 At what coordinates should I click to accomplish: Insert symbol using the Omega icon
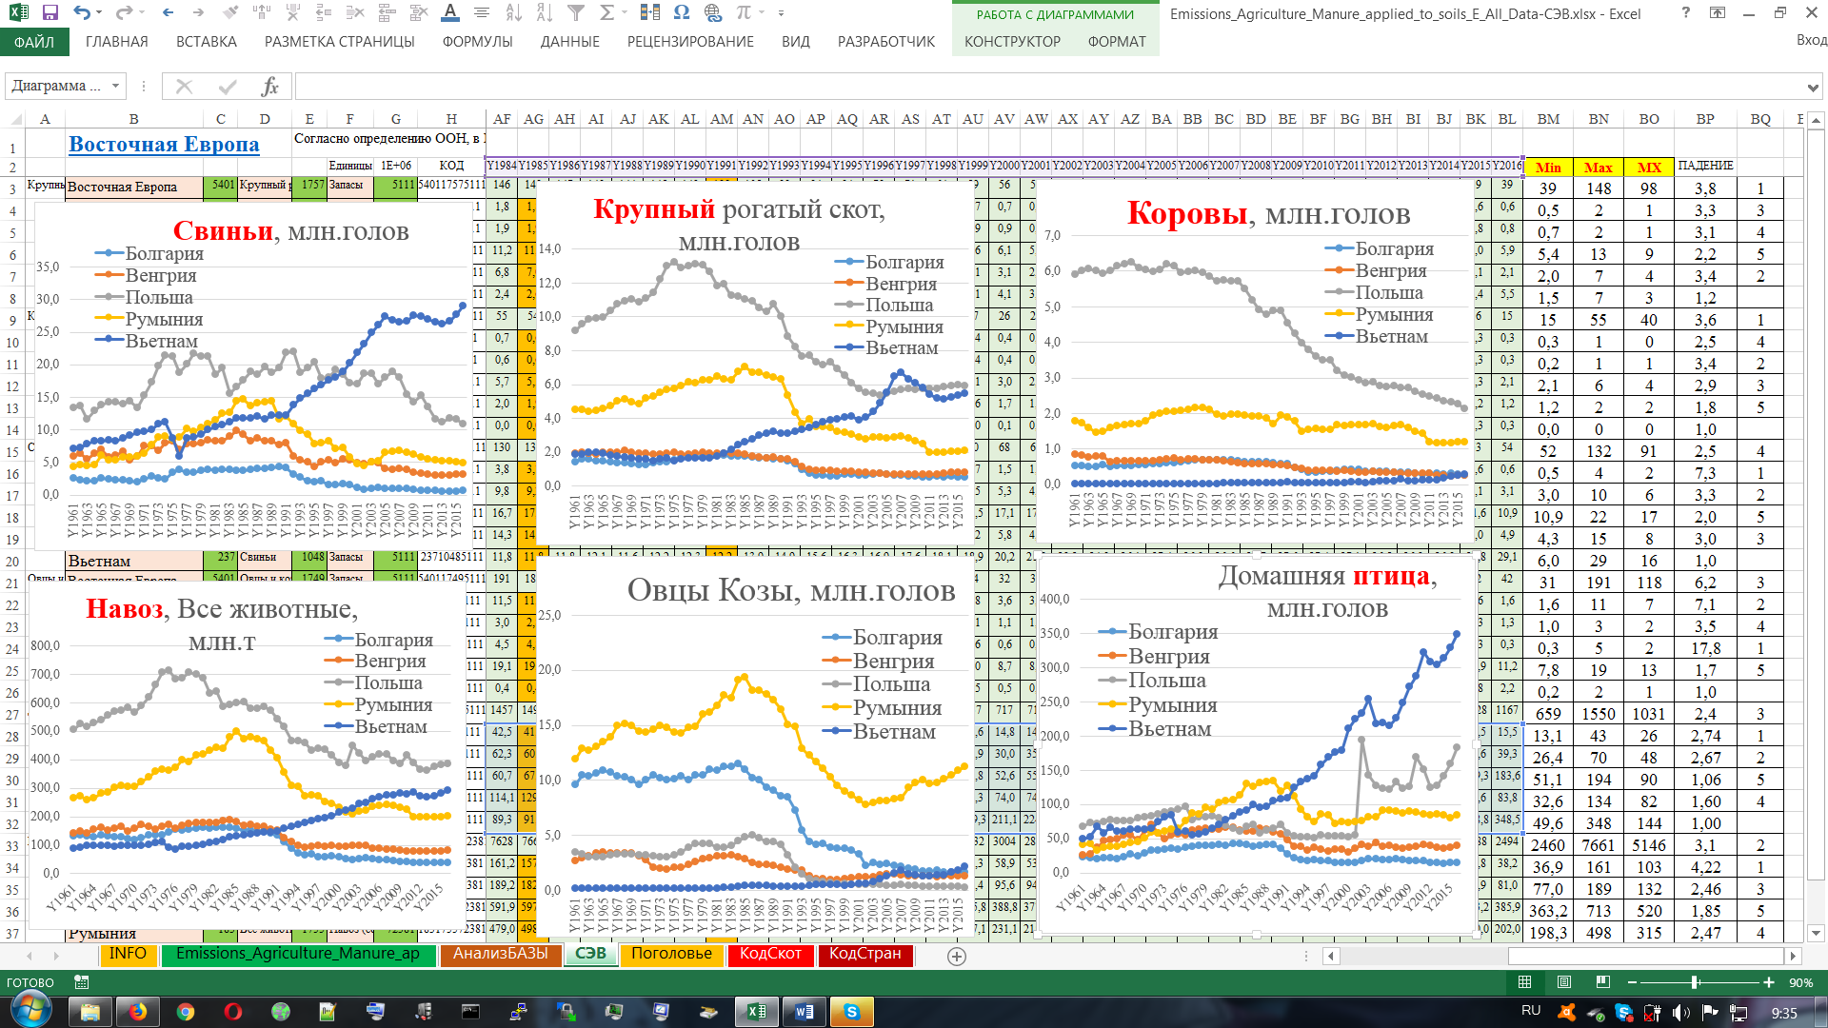point(681,13)
